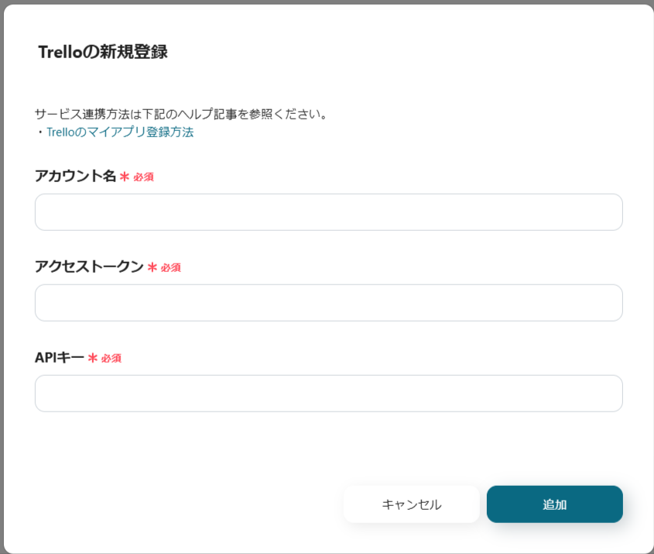
Task: Click the サービス連携方法 help instruction text
Action: pyautogui.click(x=181, y=114)
